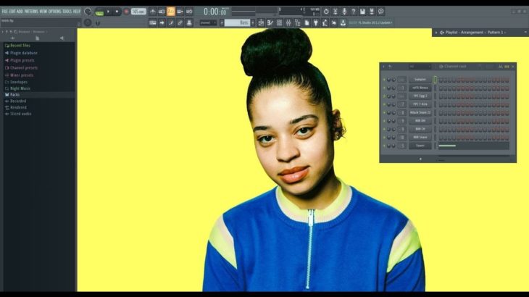Expand Channel presets folder
The width and height of the screenshot is (529, 297).
tap(24, 68)
